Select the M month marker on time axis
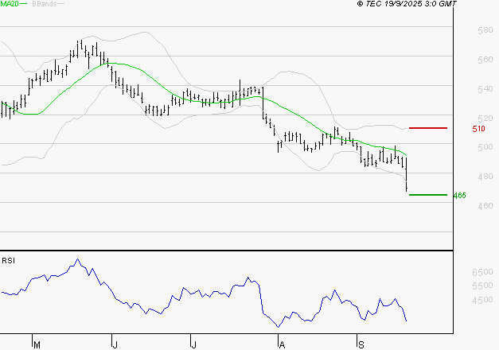The image size is (499, 350). (x=36, y=344)
